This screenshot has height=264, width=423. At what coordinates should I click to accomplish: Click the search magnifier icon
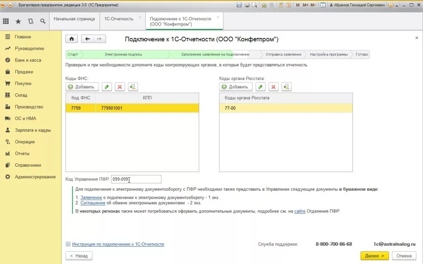(43, 21)
